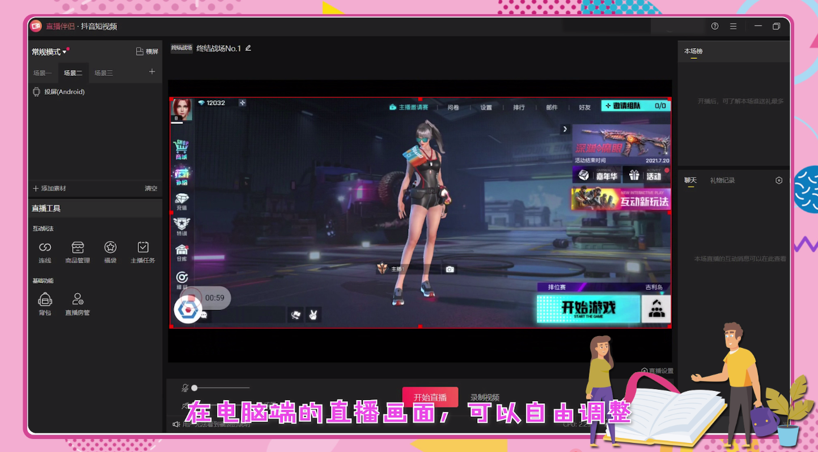Click the 开始直播 start live button

click(x=430, y=397)
